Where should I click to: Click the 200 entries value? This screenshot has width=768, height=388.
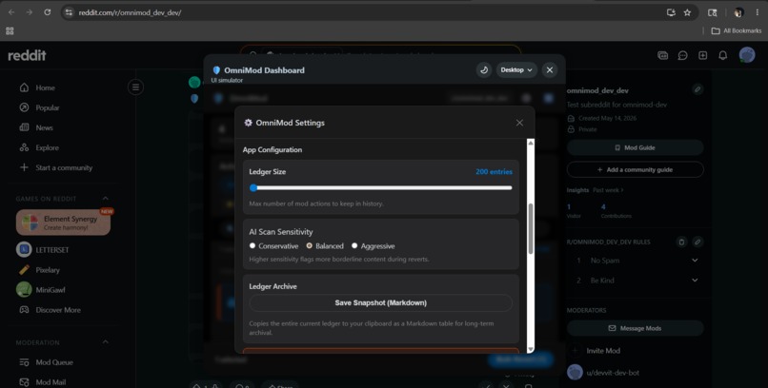[494, 171]
